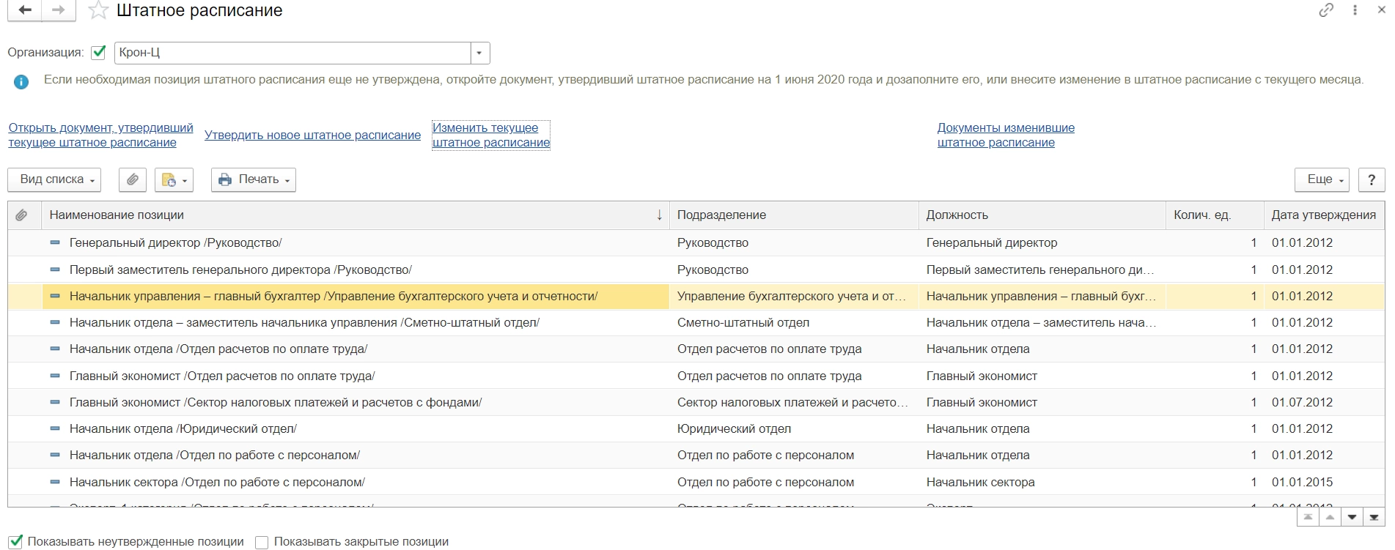This screenshot has height=550, width=1395.
Task: Add Штатное расписание to favorites star
Action: [97, 11]
